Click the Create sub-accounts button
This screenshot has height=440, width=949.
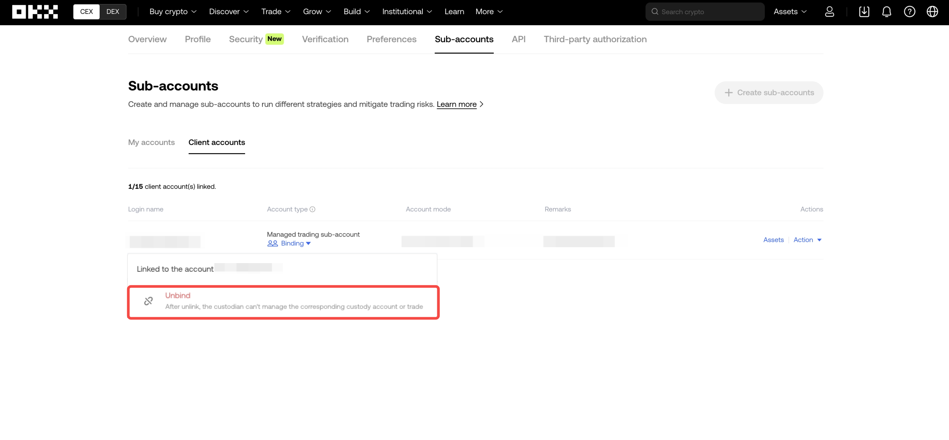tap(769, 93)
